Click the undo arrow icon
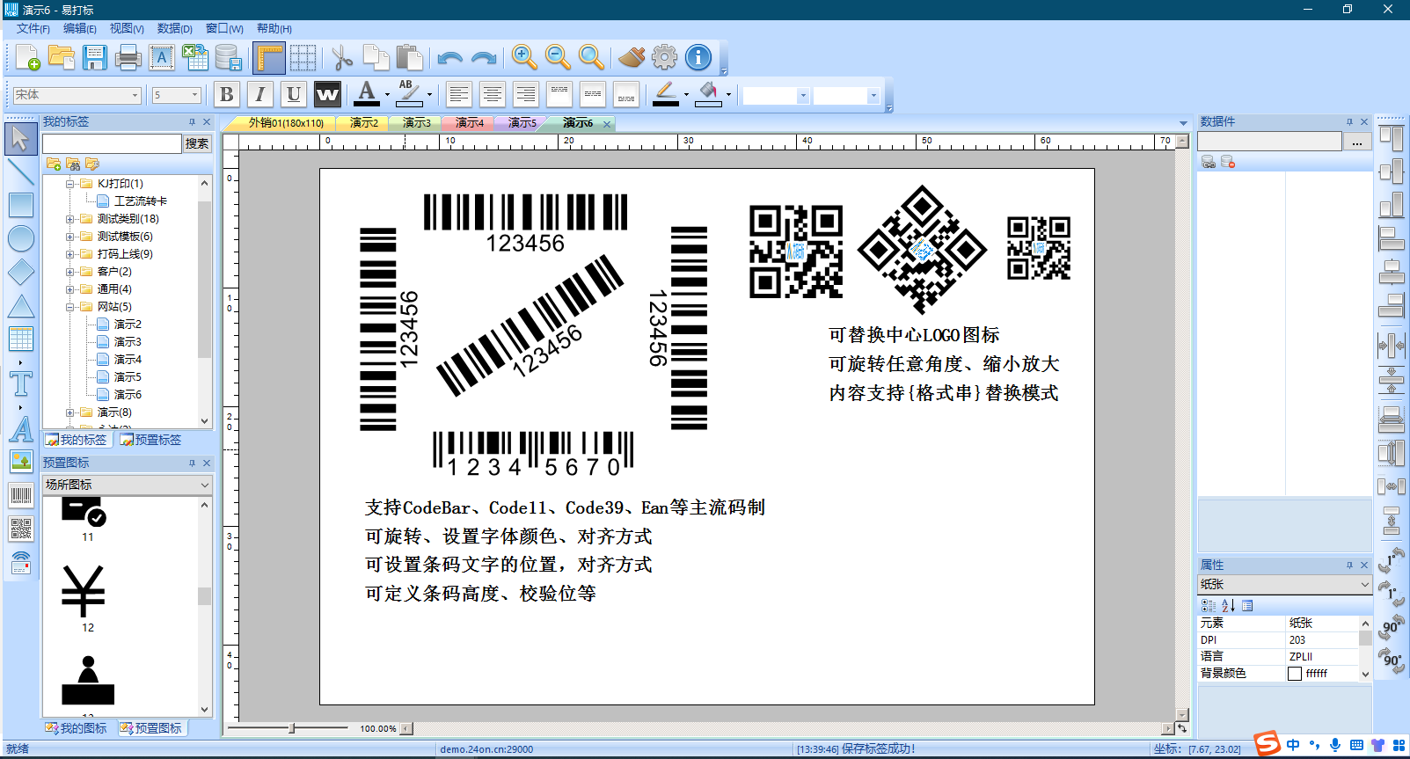The width and height of the screenshot is (1410, 759). [x=449, y=58]
